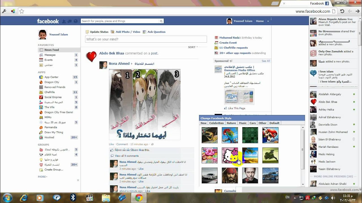Open the notifications globe icon
362x203 pixels.
pos(76,21)
